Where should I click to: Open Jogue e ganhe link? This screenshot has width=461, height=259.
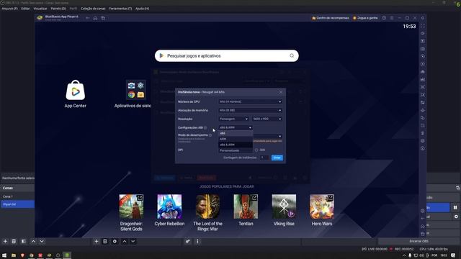point(365,18)
